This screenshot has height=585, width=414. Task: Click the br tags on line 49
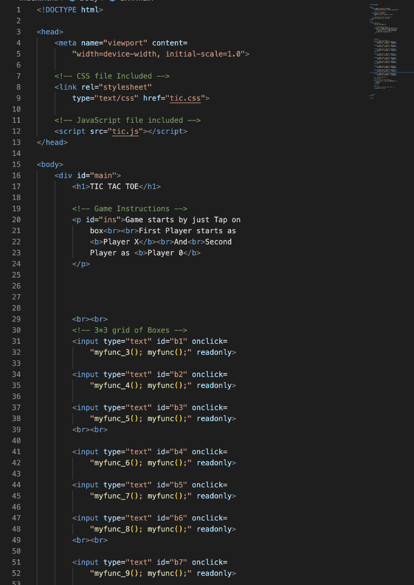pos(90,540)
